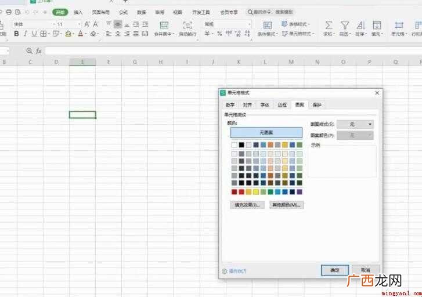Switch to 边框 tab in dialog
Screen dimensions: 422x297
point(282,105)
